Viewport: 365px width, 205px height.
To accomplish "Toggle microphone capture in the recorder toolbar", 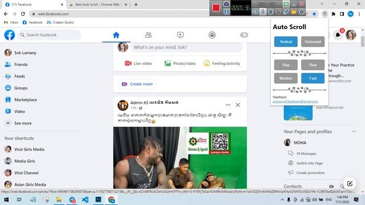I will click(263, 11).
